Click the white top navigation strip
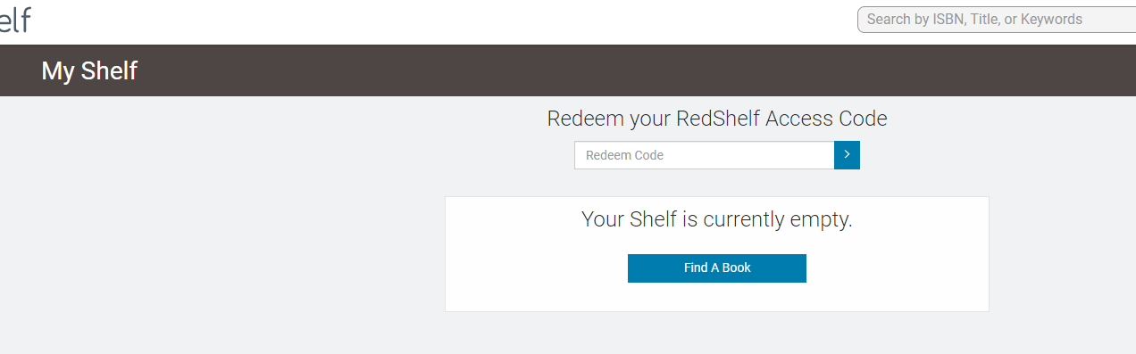Image resolution: width=1136 pixels, height=354 pixels. pos(447,21)
